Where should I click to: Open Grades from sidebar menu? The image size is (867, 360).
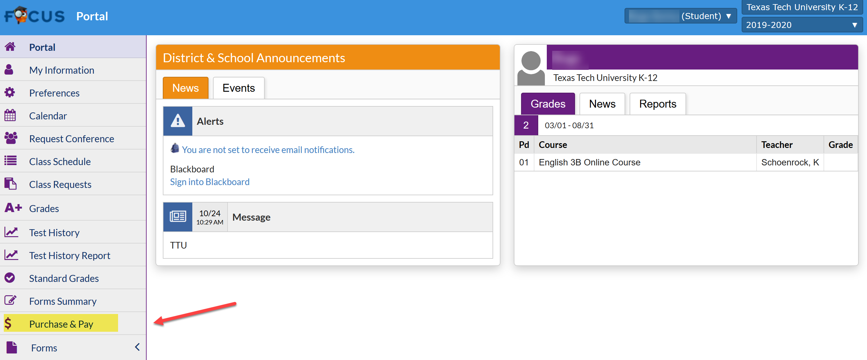[x=73, y=208]
